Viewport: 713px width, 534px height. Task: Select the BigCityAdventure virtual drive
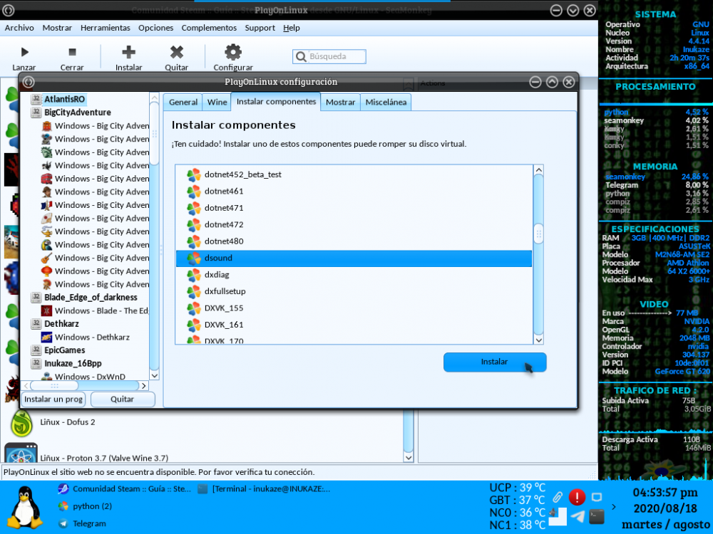(77, 112)
